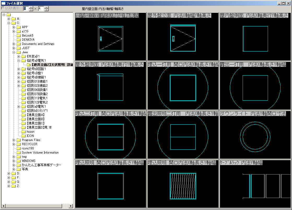
Task: Click the row count input showing 4
Action: tap(41, 8)
